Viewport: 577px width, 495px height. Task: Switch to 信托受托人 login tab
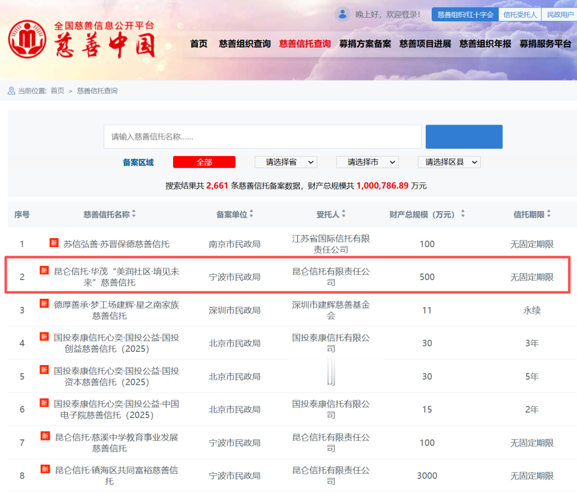click(x=520, y=14)
